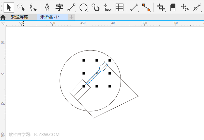Expand the Connector tool flyout arrow

pos(150,12)
